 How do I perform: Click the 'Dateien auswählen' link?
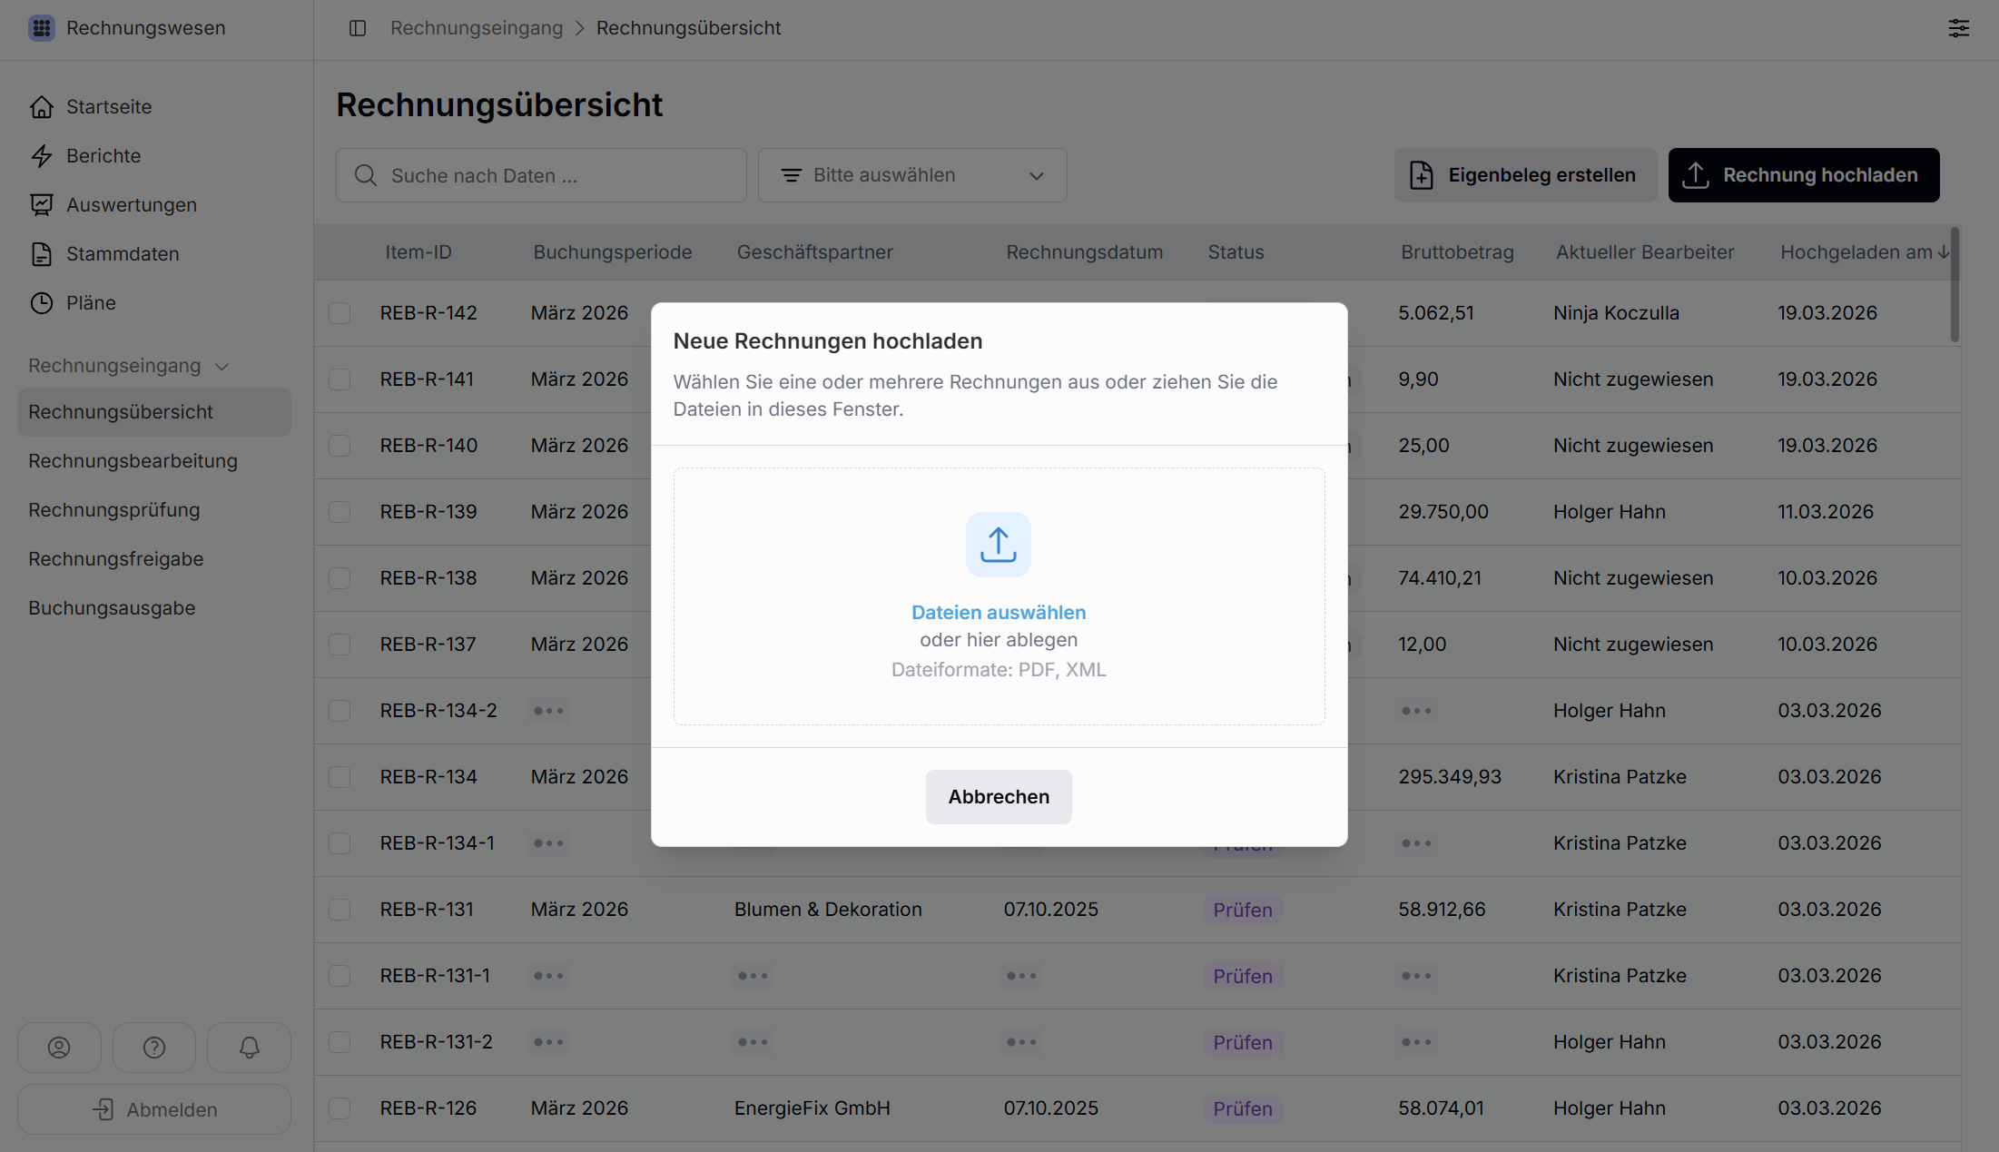pyautogui.click(x=999, y=613)
